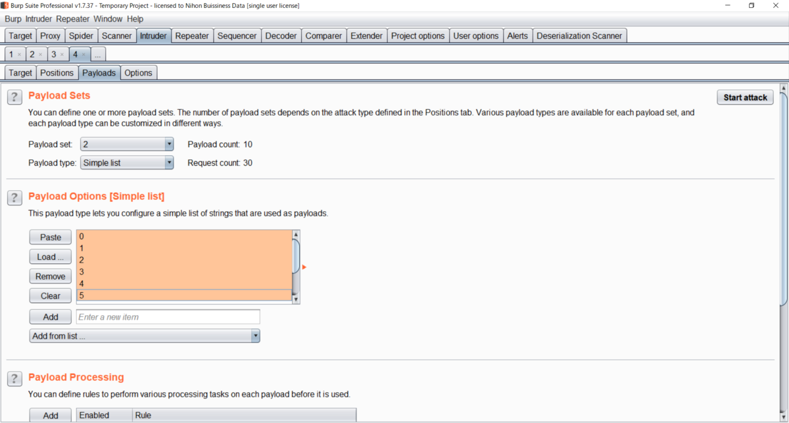Select payload item "2" in the list
789x423 pixels.
point(184,260)
